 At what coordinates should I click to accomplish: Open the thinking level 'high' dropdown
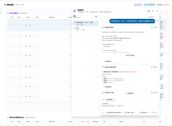[130, 113]
